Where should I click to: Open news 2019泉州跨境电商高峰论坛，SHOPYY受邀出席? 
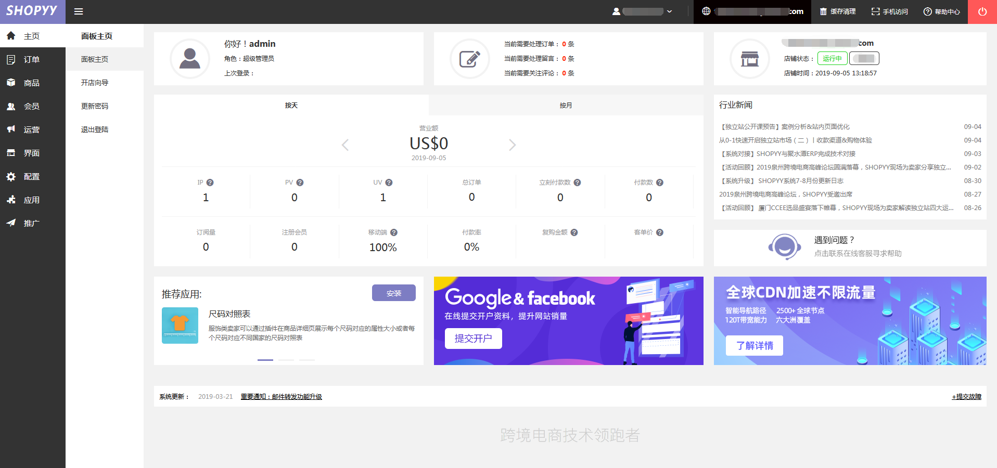[786, 194]
